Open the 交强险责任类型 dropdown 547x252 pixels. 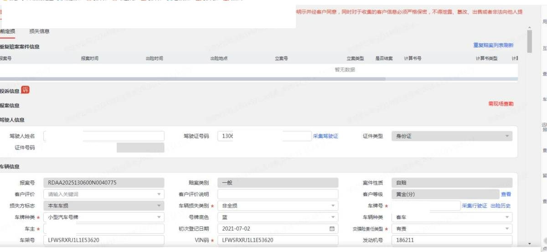451,229
